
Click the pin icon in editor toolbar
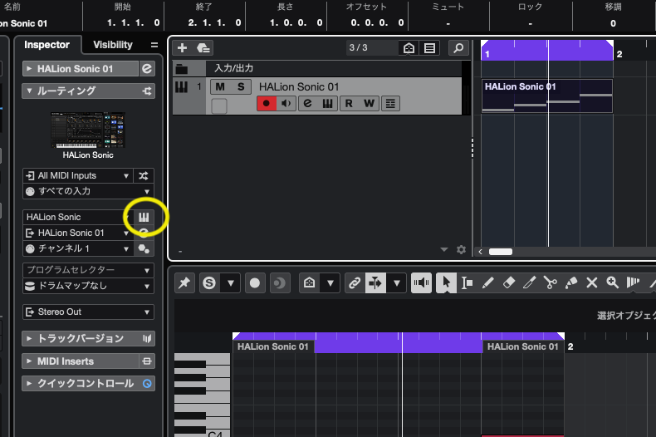pos(184,283)
